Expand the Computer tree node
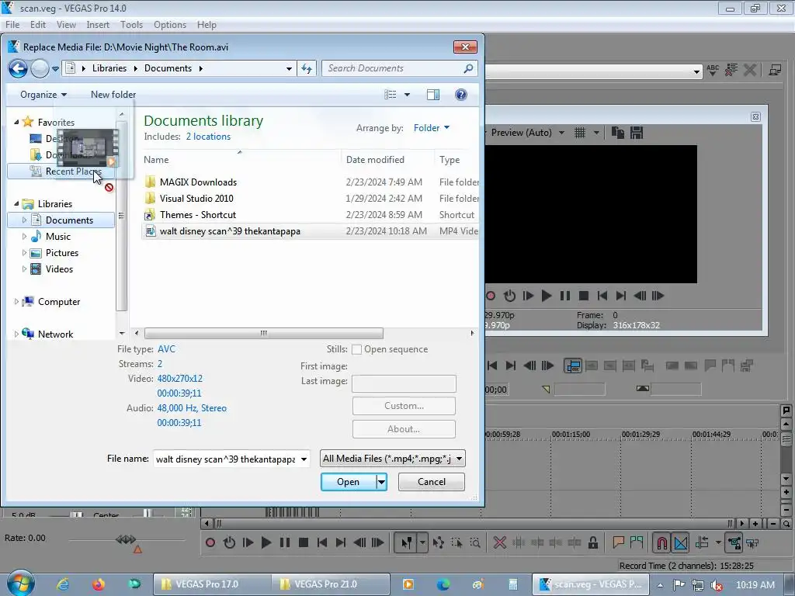The height and width of the screenshot is (596, 795). tap(16, 302)
